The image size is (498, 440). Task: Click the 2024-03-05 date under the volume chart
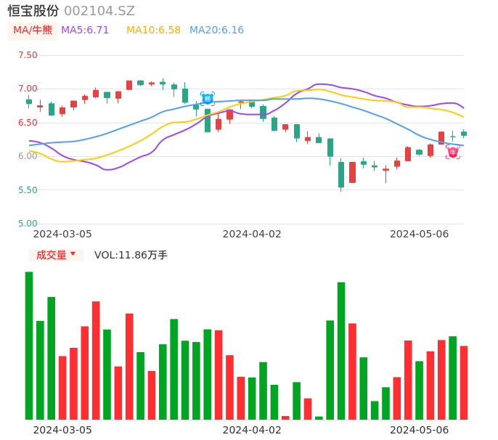pyautogui.click(x=62, y=430)
